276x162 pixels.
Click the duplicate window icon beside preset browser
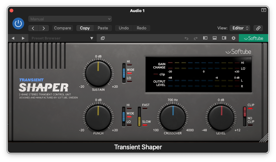click(x=103, y=38)
